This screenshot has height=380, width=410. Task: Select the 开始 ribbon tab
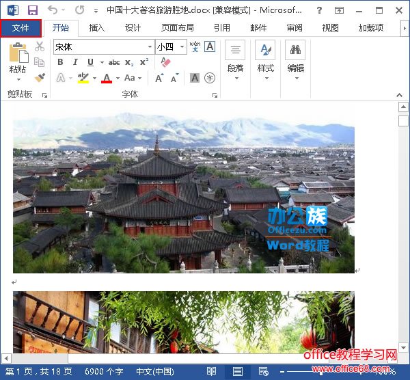click(x=61, y=28)
